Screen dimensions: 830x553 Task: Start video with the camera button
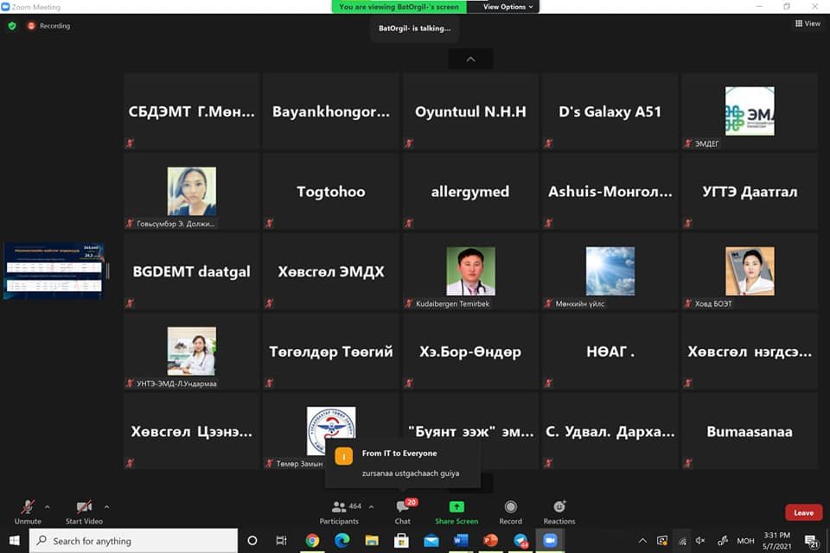(x=84, y=508)
